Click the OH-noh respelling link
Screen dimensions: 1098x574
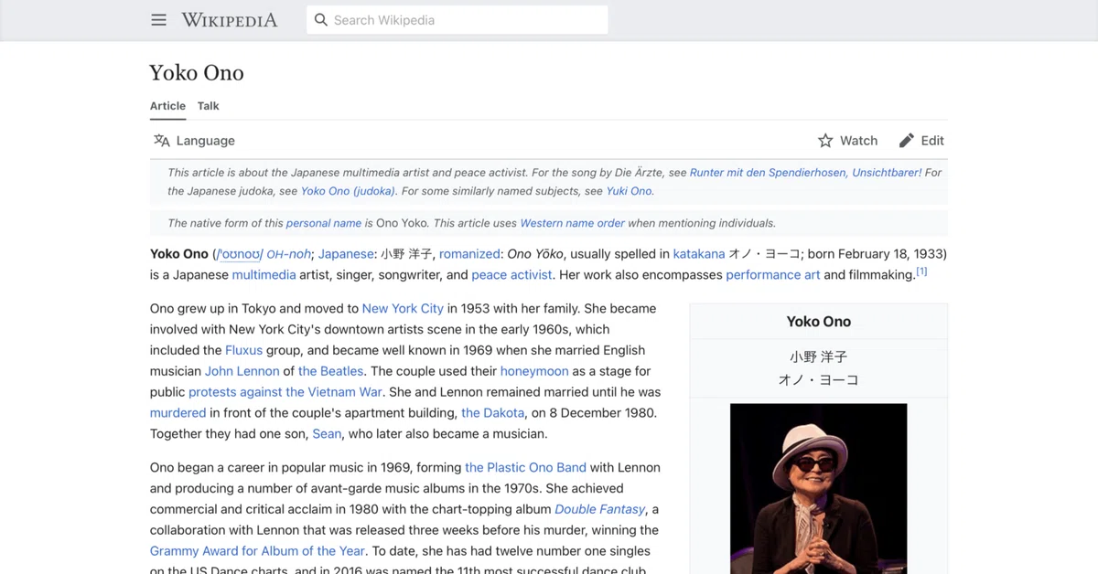pos(289,254)
